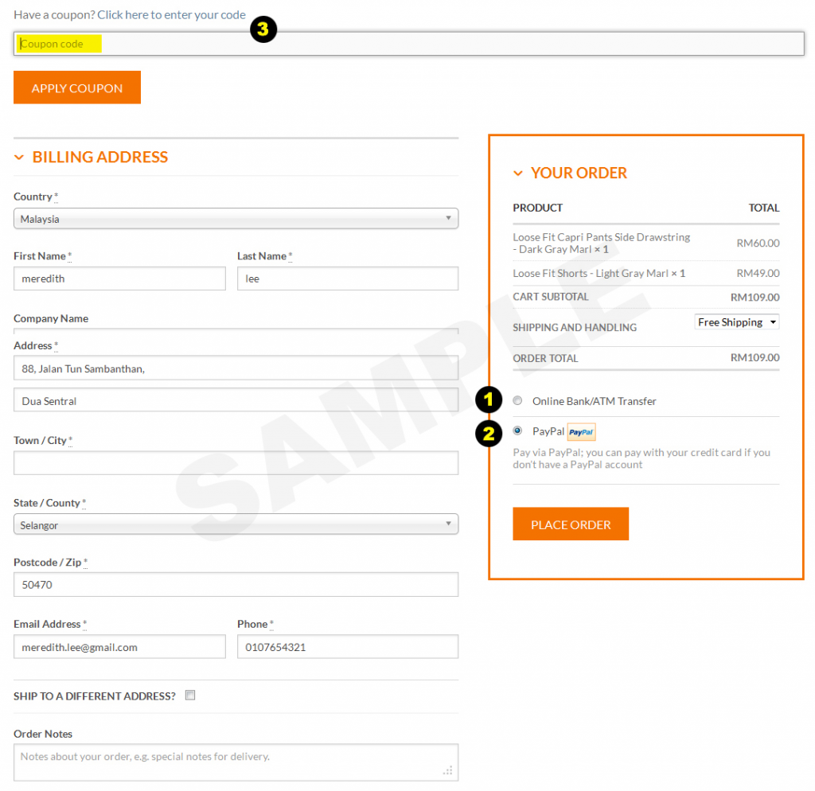The height and width of the screenshot is (791, 815).
Task: Collapse the Your Order chevron
Action: [x=517, y=173]
